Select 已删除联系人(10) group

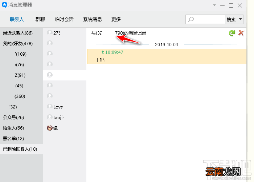21,149
